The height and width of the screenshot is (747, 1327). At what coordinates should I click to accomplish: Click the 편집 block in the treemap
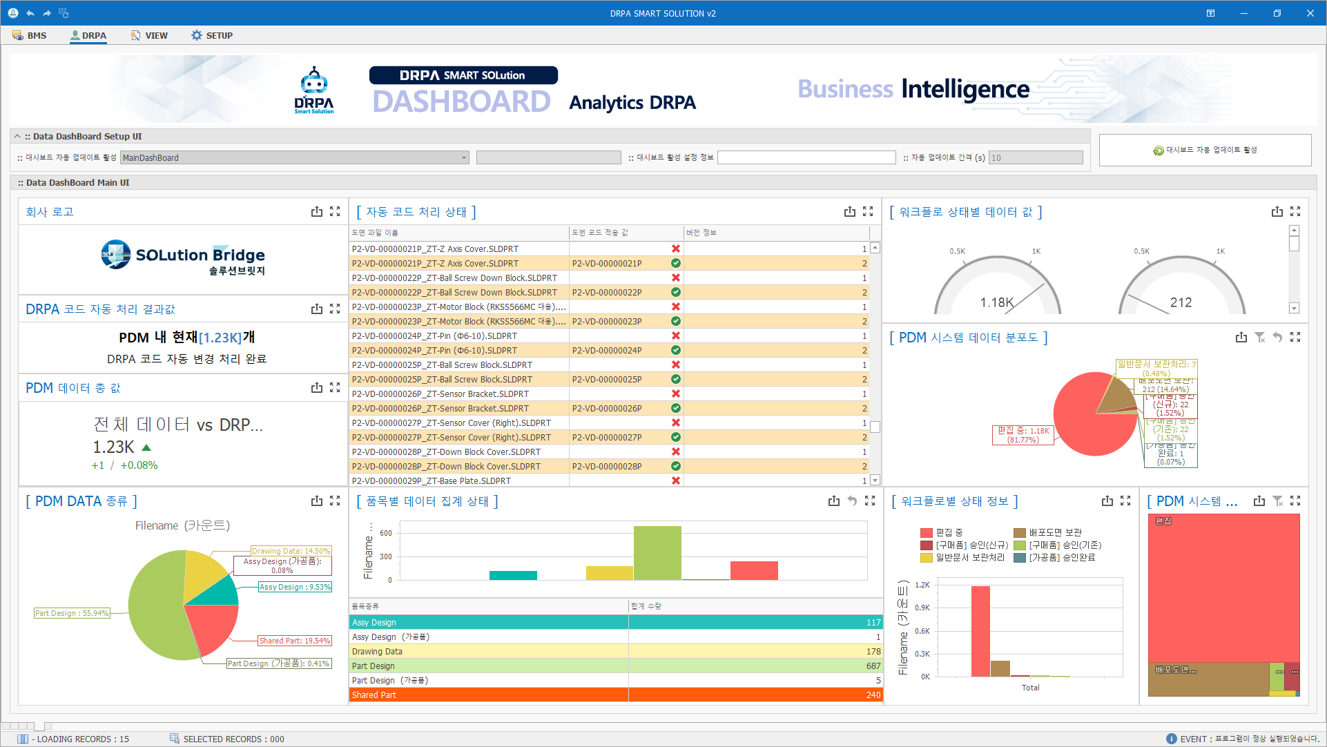[1223, 588]
